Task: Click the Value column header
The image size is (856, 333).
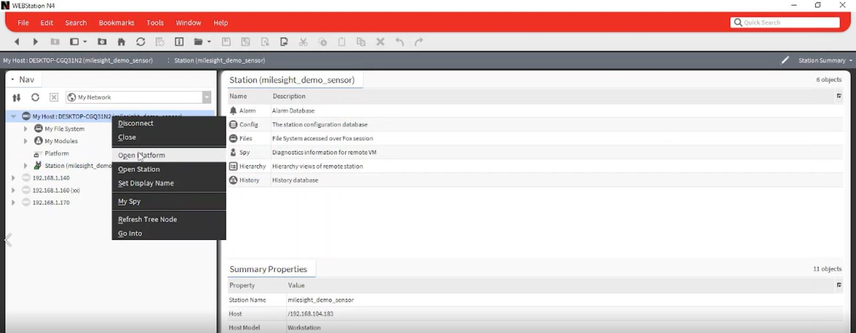Action: (x=296, y=285)
